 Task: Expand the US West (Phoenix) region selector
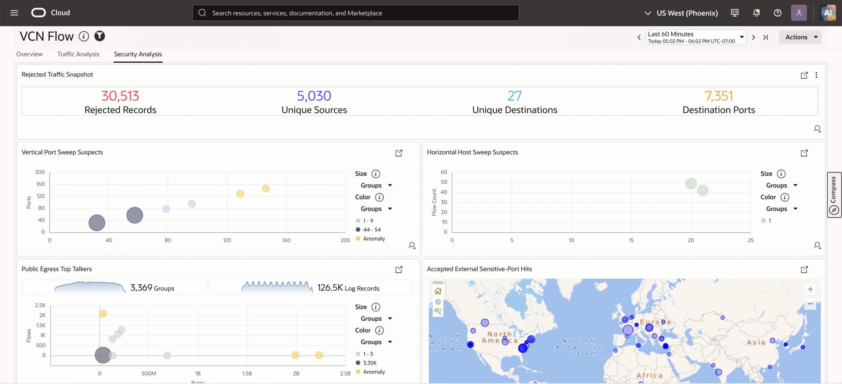(x=681, y=13)
